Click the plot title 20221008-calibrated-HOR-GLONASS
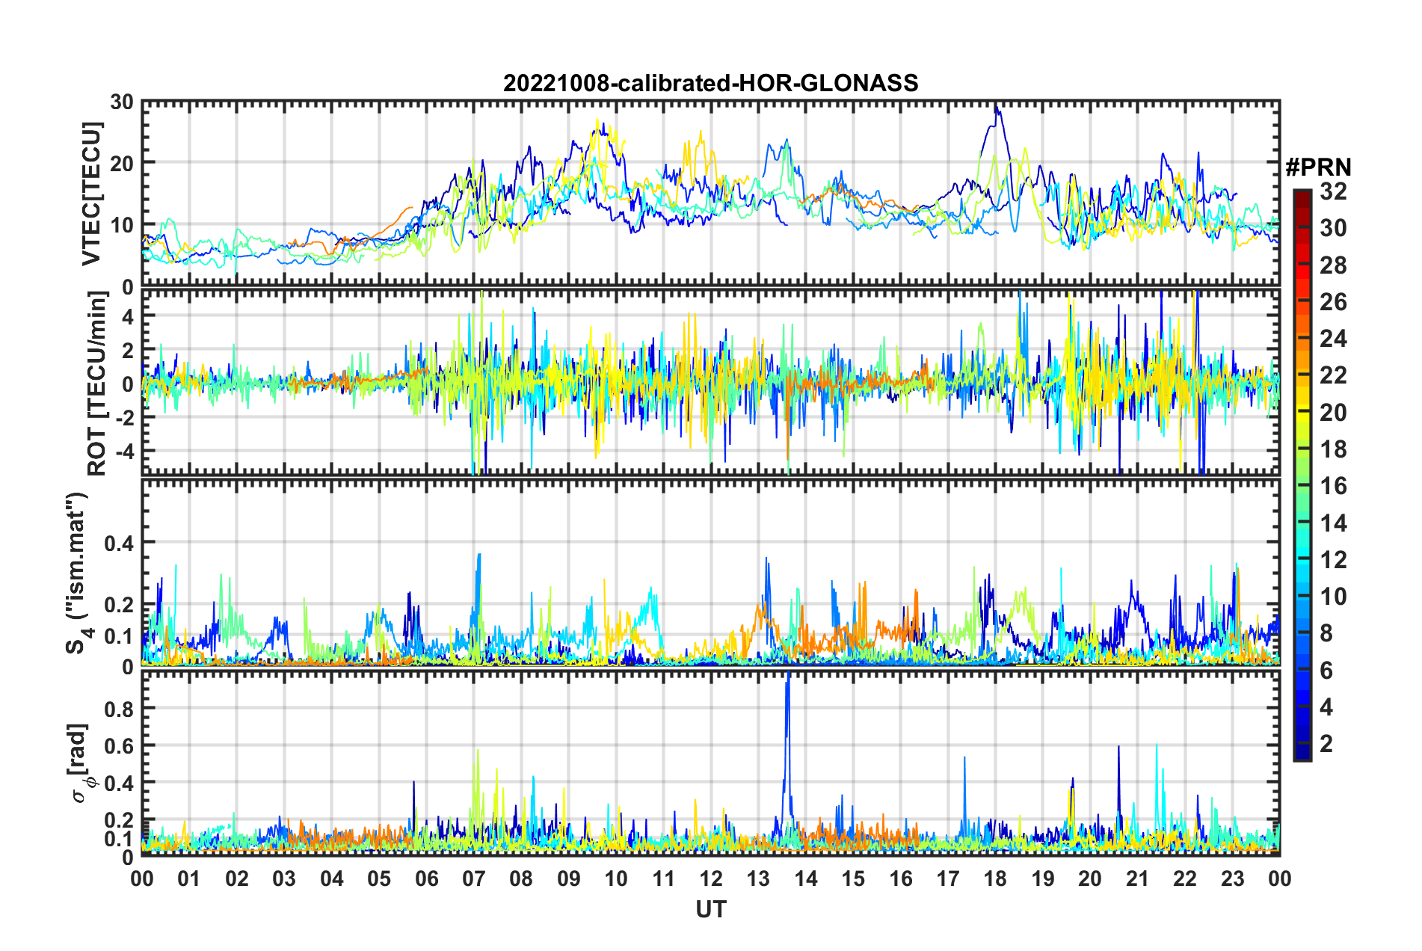This screenshot has width=1422, height=951. tap(710, 83)
